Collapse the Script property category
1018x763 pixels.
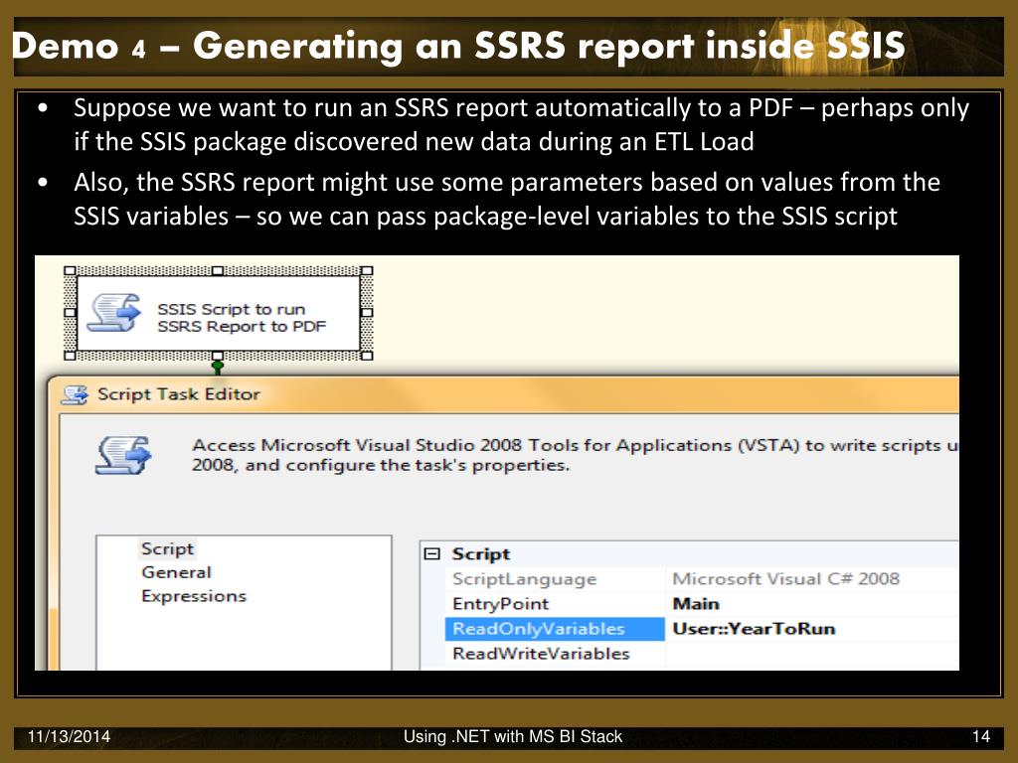431,554
